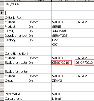Select factory value 022
The image size is (94, 101).
pos(63,40)
